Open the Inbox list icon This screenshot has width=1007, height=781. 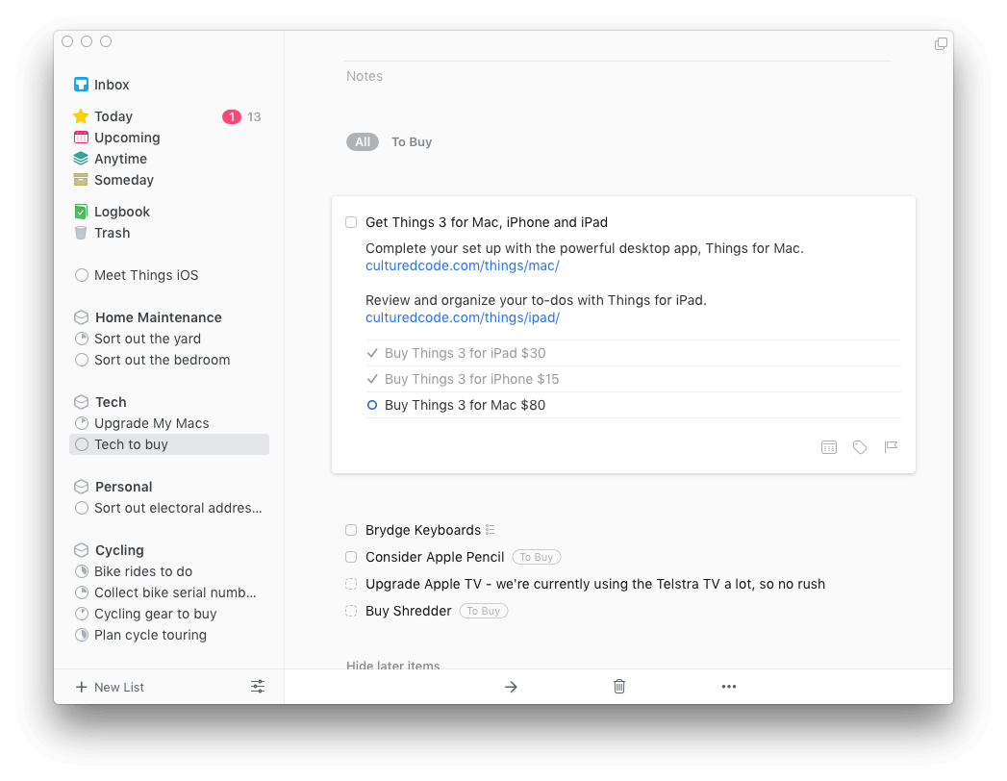click(81, 85)
